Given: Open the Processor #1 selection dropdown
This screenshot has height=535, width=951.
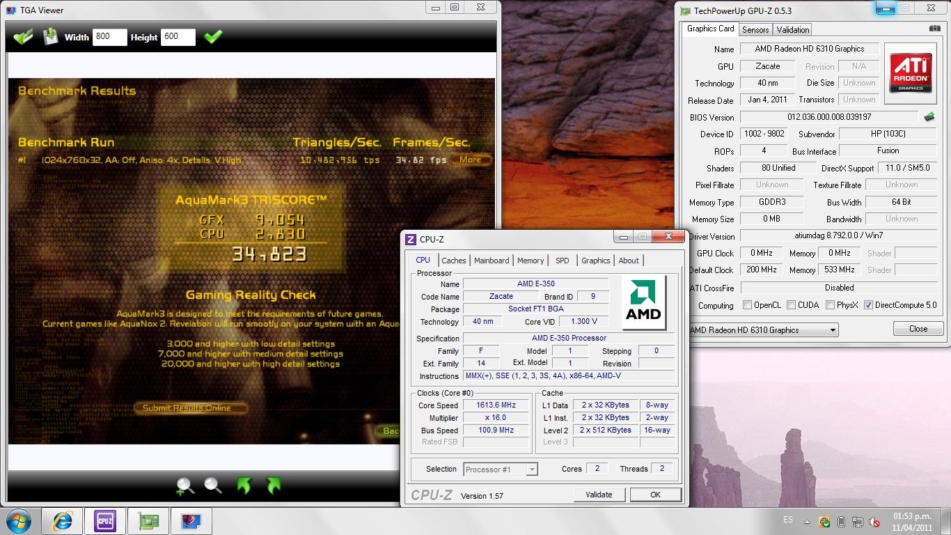Looking at the screenshot, I should tap(501, 470).
